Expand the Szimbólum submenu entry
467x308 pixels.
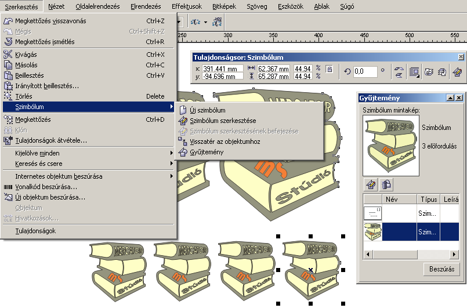pos(88,107)
